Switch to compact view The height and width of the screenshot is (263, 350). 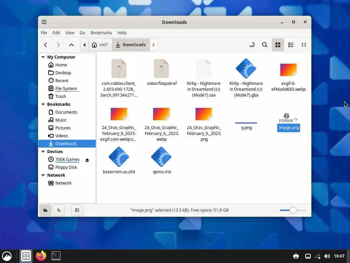(304, 45)
